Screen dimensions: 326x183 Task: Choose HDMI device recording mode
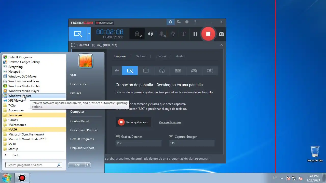click(x=178, y=71)
